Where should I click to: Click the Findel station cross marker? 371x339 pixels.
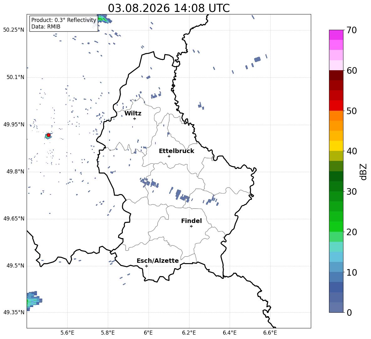coord(191,226)
